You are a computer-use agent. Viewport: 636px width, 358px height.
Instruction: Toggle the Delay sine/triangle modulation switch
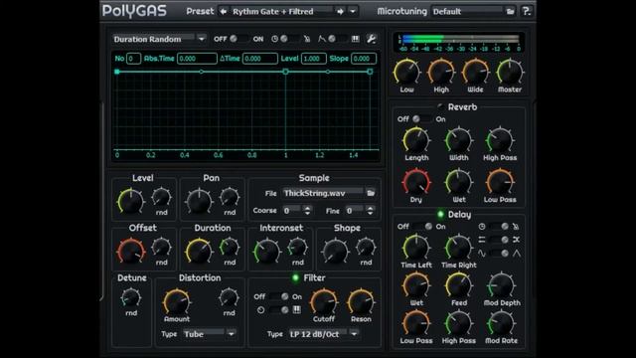tap(499, 254)
